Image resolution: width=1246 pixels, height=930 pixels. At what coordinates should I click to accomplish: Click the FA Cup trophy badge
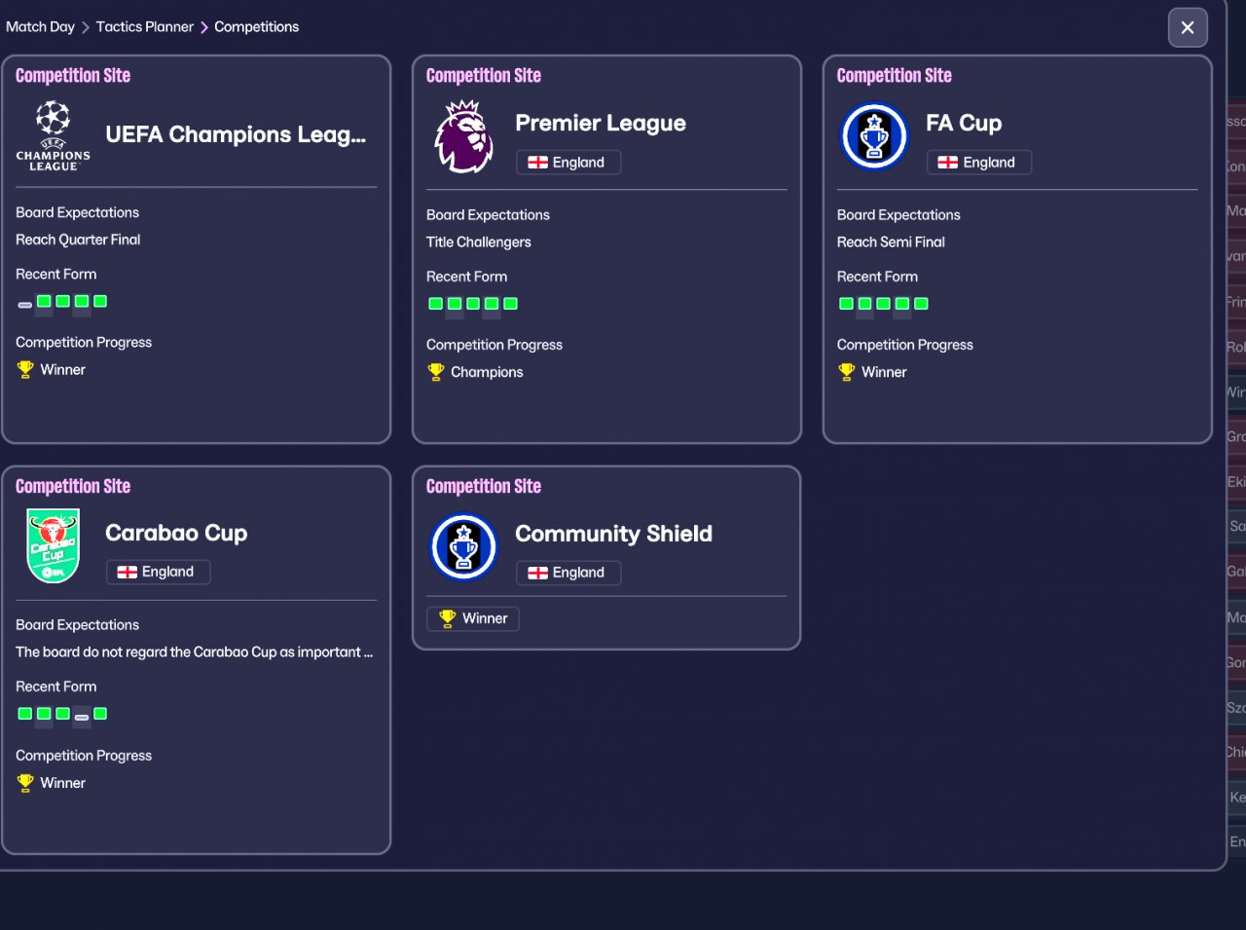coord(874,136)
